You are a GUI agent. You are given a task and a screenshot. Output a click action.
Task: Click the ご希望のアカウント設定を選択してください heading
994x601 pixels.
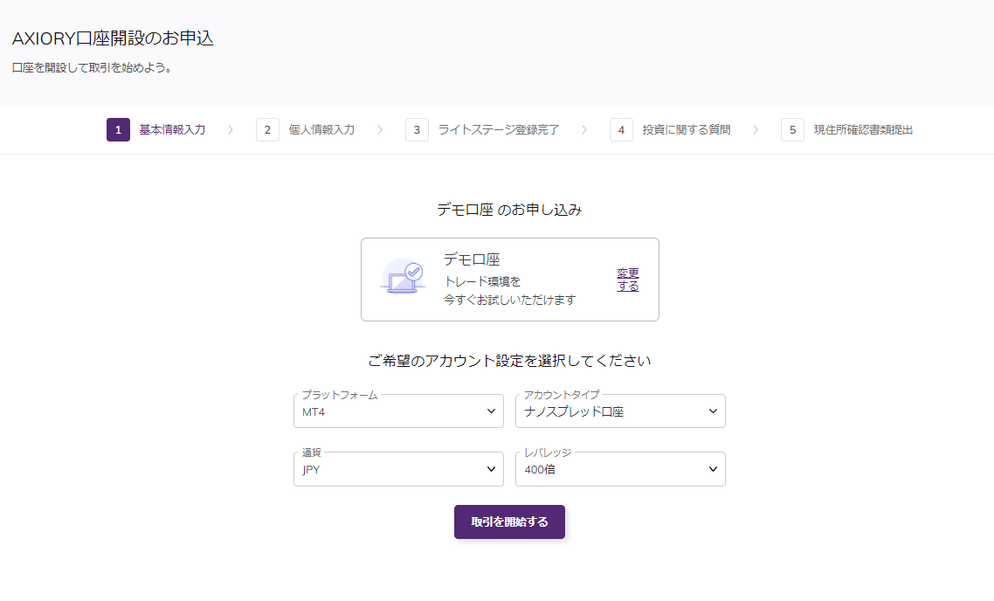click(x=509, y=361)
